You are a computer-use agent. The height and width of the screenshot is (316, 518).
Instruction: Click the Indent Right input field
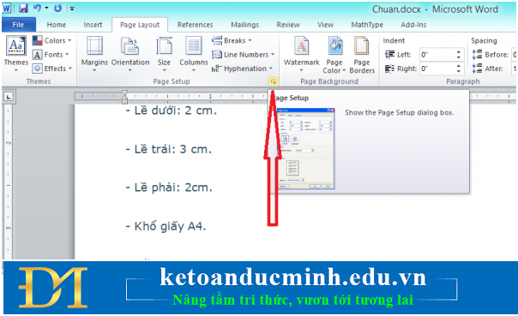(437, 69)
